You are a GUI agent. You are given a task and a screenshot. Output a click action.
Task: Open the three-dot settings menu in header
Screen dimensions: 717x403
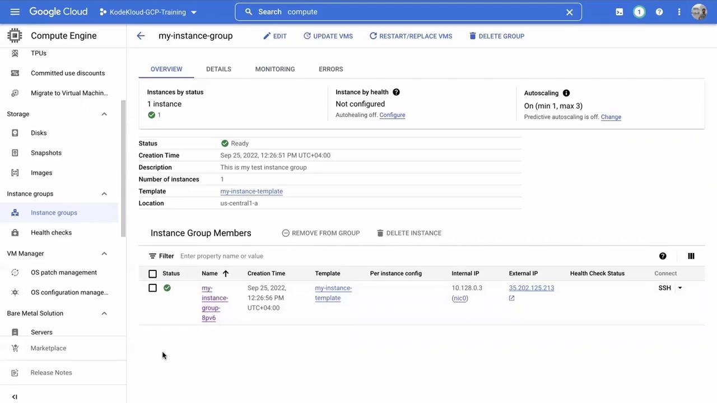coord(679,12)
